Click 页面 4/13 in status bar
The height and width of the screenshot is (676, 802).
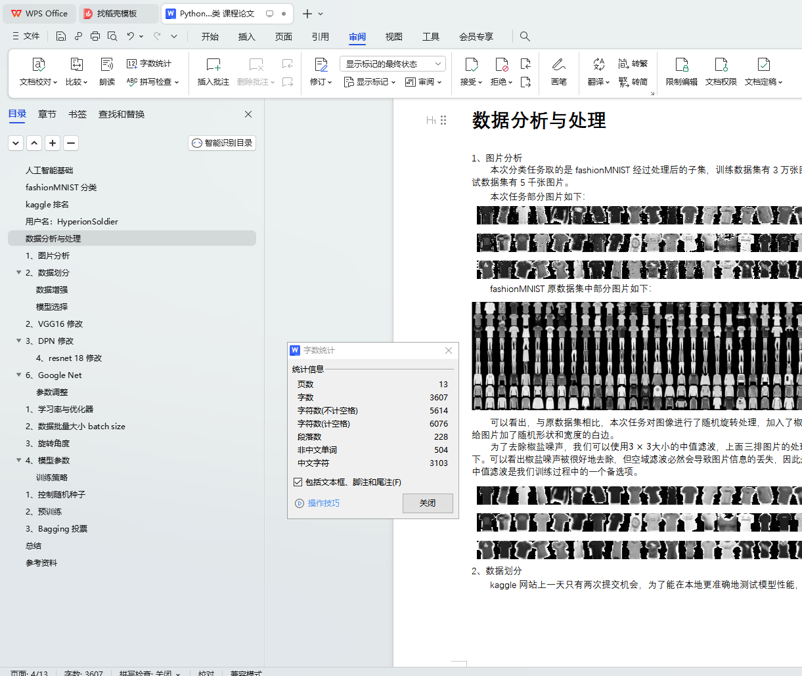coord(29,673)
